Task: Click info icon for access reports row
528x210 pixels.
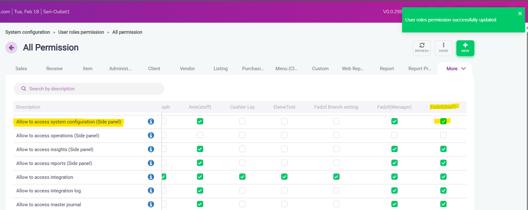Action: 151,163
